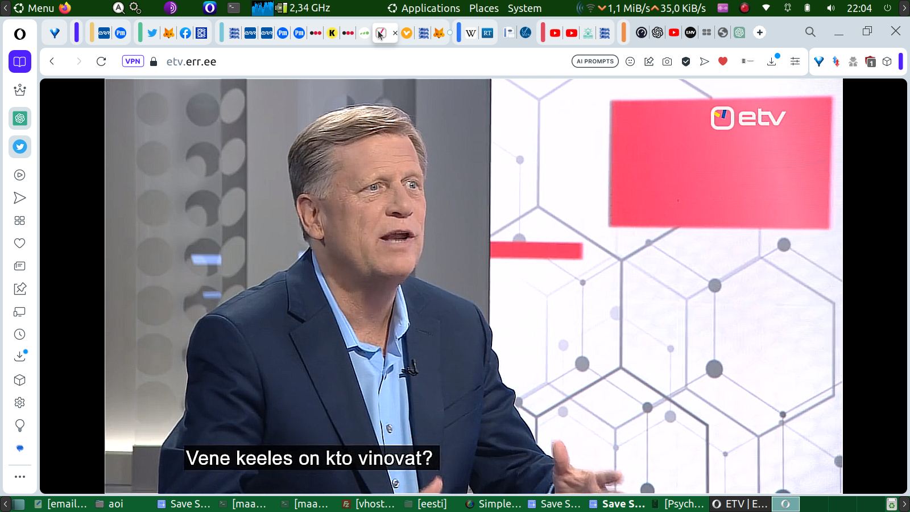Open the heart Pinboards sidebar icon
This screenshot has height=512, width=910.
tap(20, 243)
